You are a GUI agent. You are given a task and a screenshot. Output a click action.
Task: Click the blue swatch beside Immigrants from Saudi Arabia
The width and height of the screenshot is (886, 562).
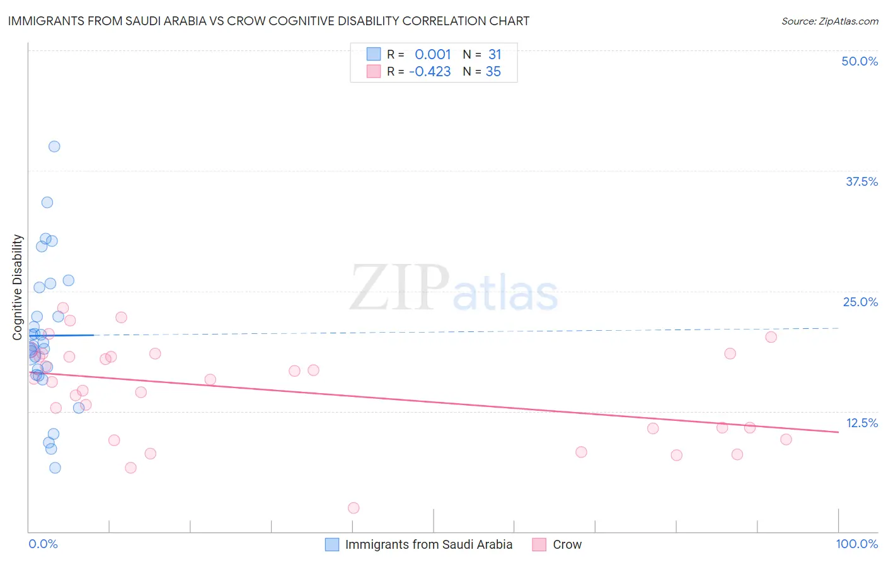(332, 544)
